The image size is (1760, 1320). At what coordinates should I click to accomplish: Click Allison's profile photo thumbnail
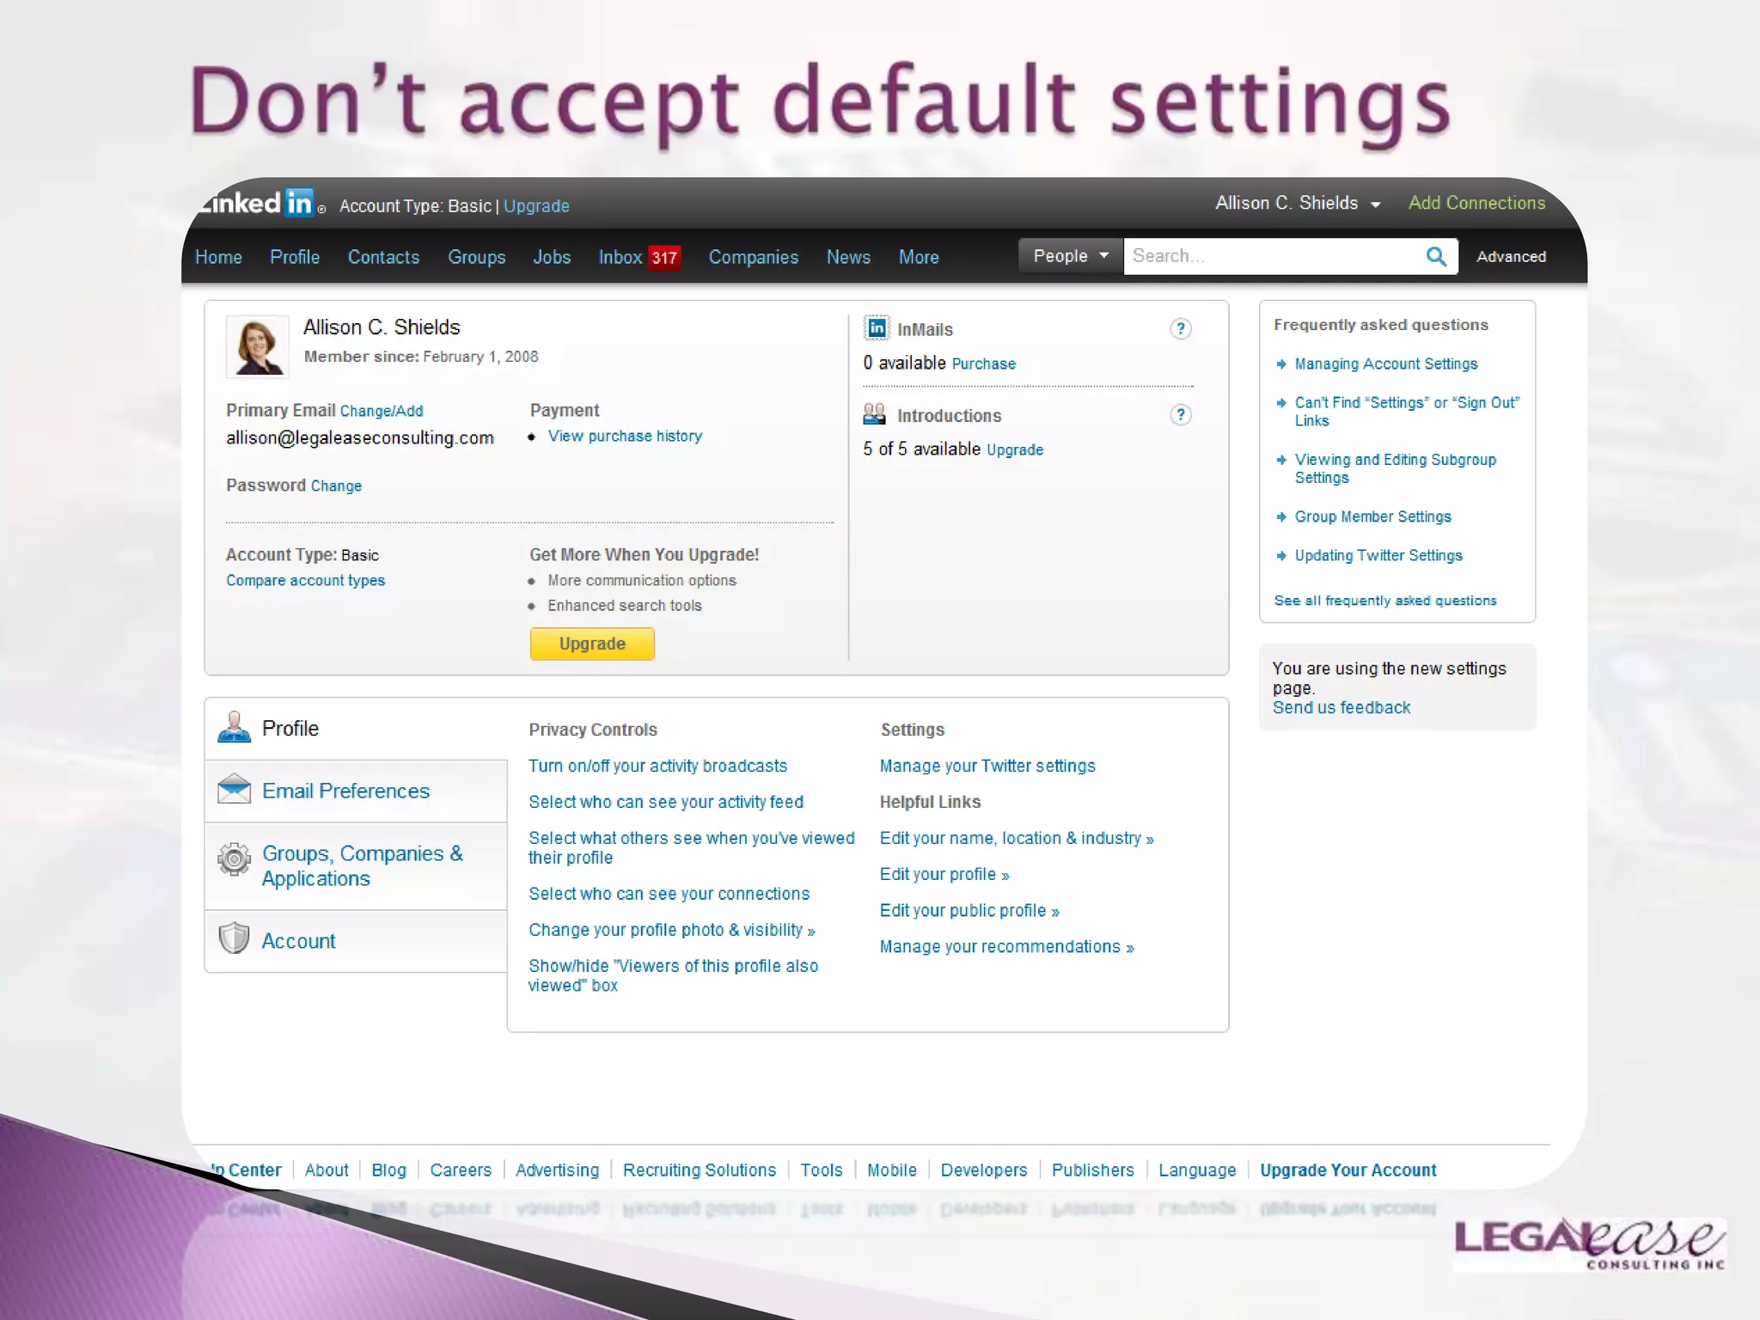[x=257, y=346]
